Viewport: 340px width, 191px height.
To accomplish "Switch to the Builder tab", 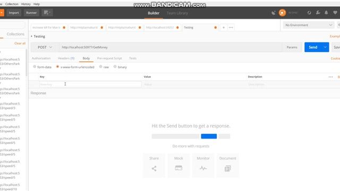I will (x=154, y=13).
